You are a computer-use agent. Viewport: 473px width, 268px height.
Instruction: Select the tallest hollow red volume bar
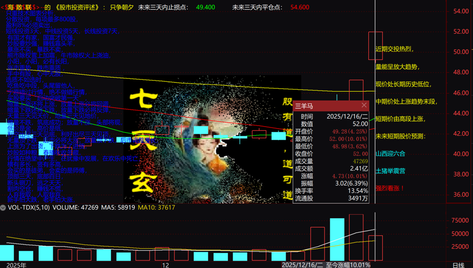[x=356, y=238]
